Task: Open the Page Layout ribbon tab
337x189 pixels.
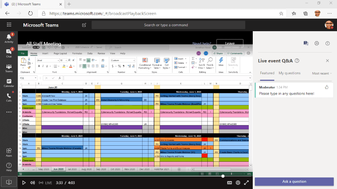Action: tap(60, 53)
